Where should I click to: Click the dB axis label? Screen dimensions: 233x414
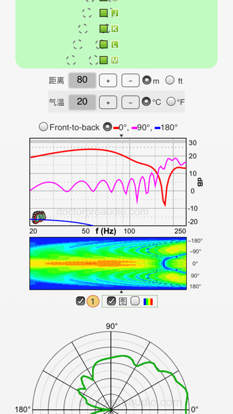[200, 182]
